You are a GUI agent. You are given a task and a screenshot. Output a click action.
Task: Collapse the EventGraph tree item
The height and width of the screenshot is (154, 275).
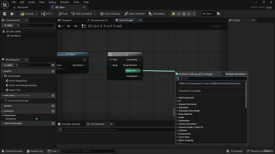(x=2, y=76)
